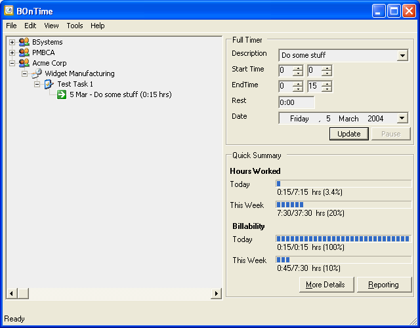Open the Date picker dropdown arrow
This screenshot has height=328, width=420.
[x=402, y=118]
